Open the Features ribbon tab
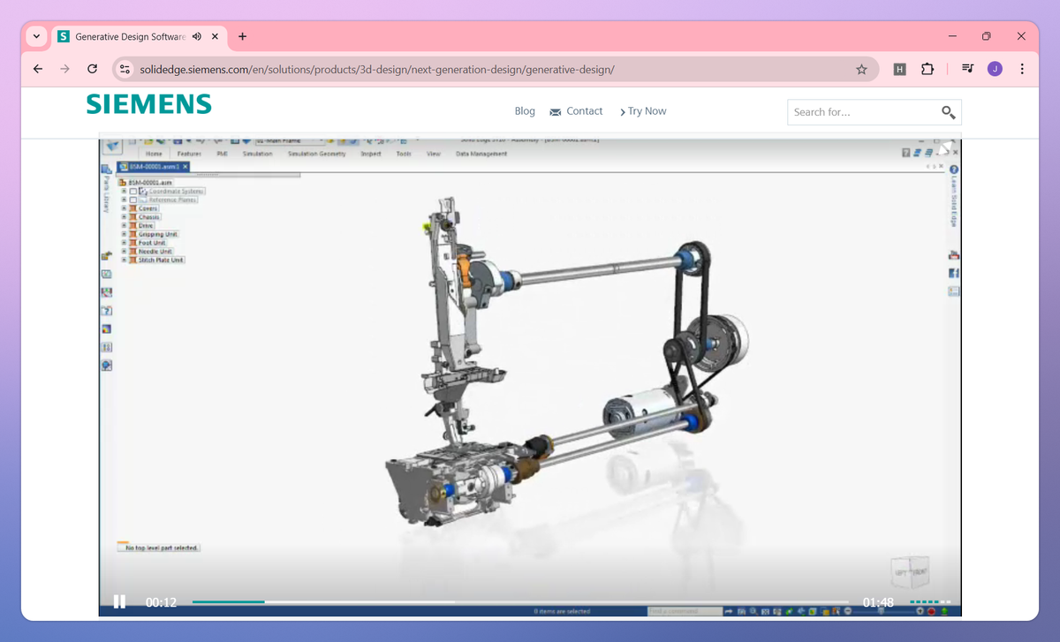Screen dimensions: 1060x642 pyautogui.click(x=189, y=154)
